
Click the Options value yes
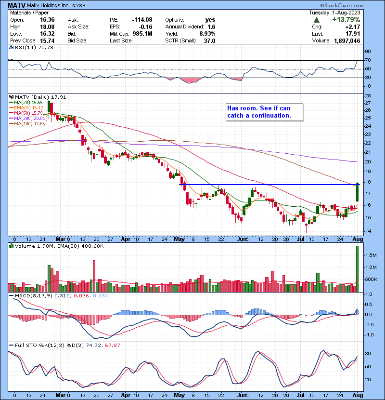click(210, 20)
